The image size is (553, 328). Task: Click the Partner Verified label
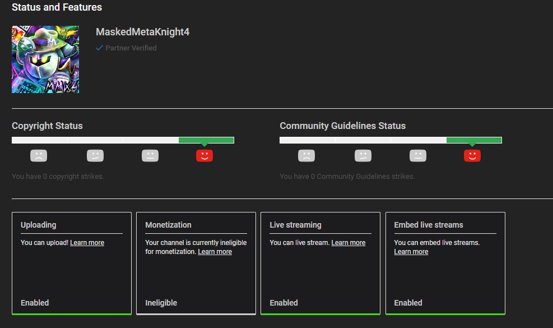[131, 48]
